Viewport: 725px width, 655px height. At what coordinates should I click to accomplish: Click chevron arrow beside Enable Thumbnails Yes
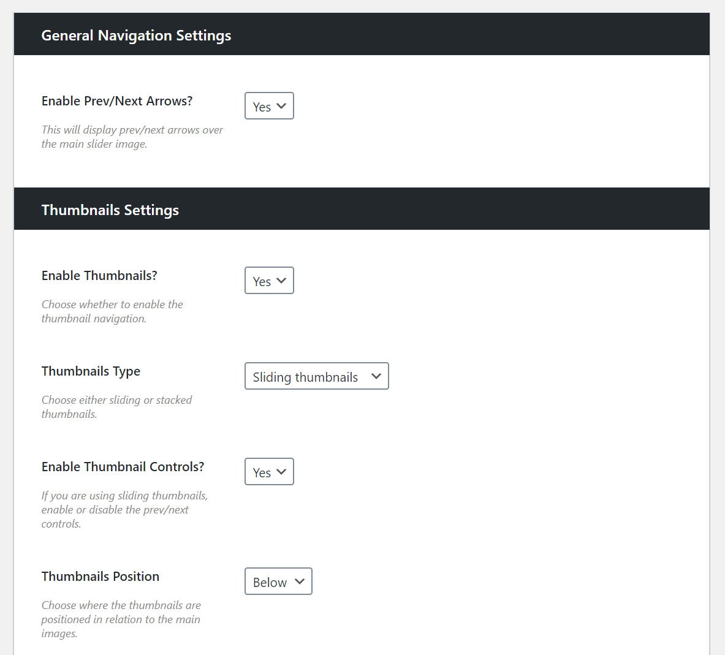pos(281,281)
